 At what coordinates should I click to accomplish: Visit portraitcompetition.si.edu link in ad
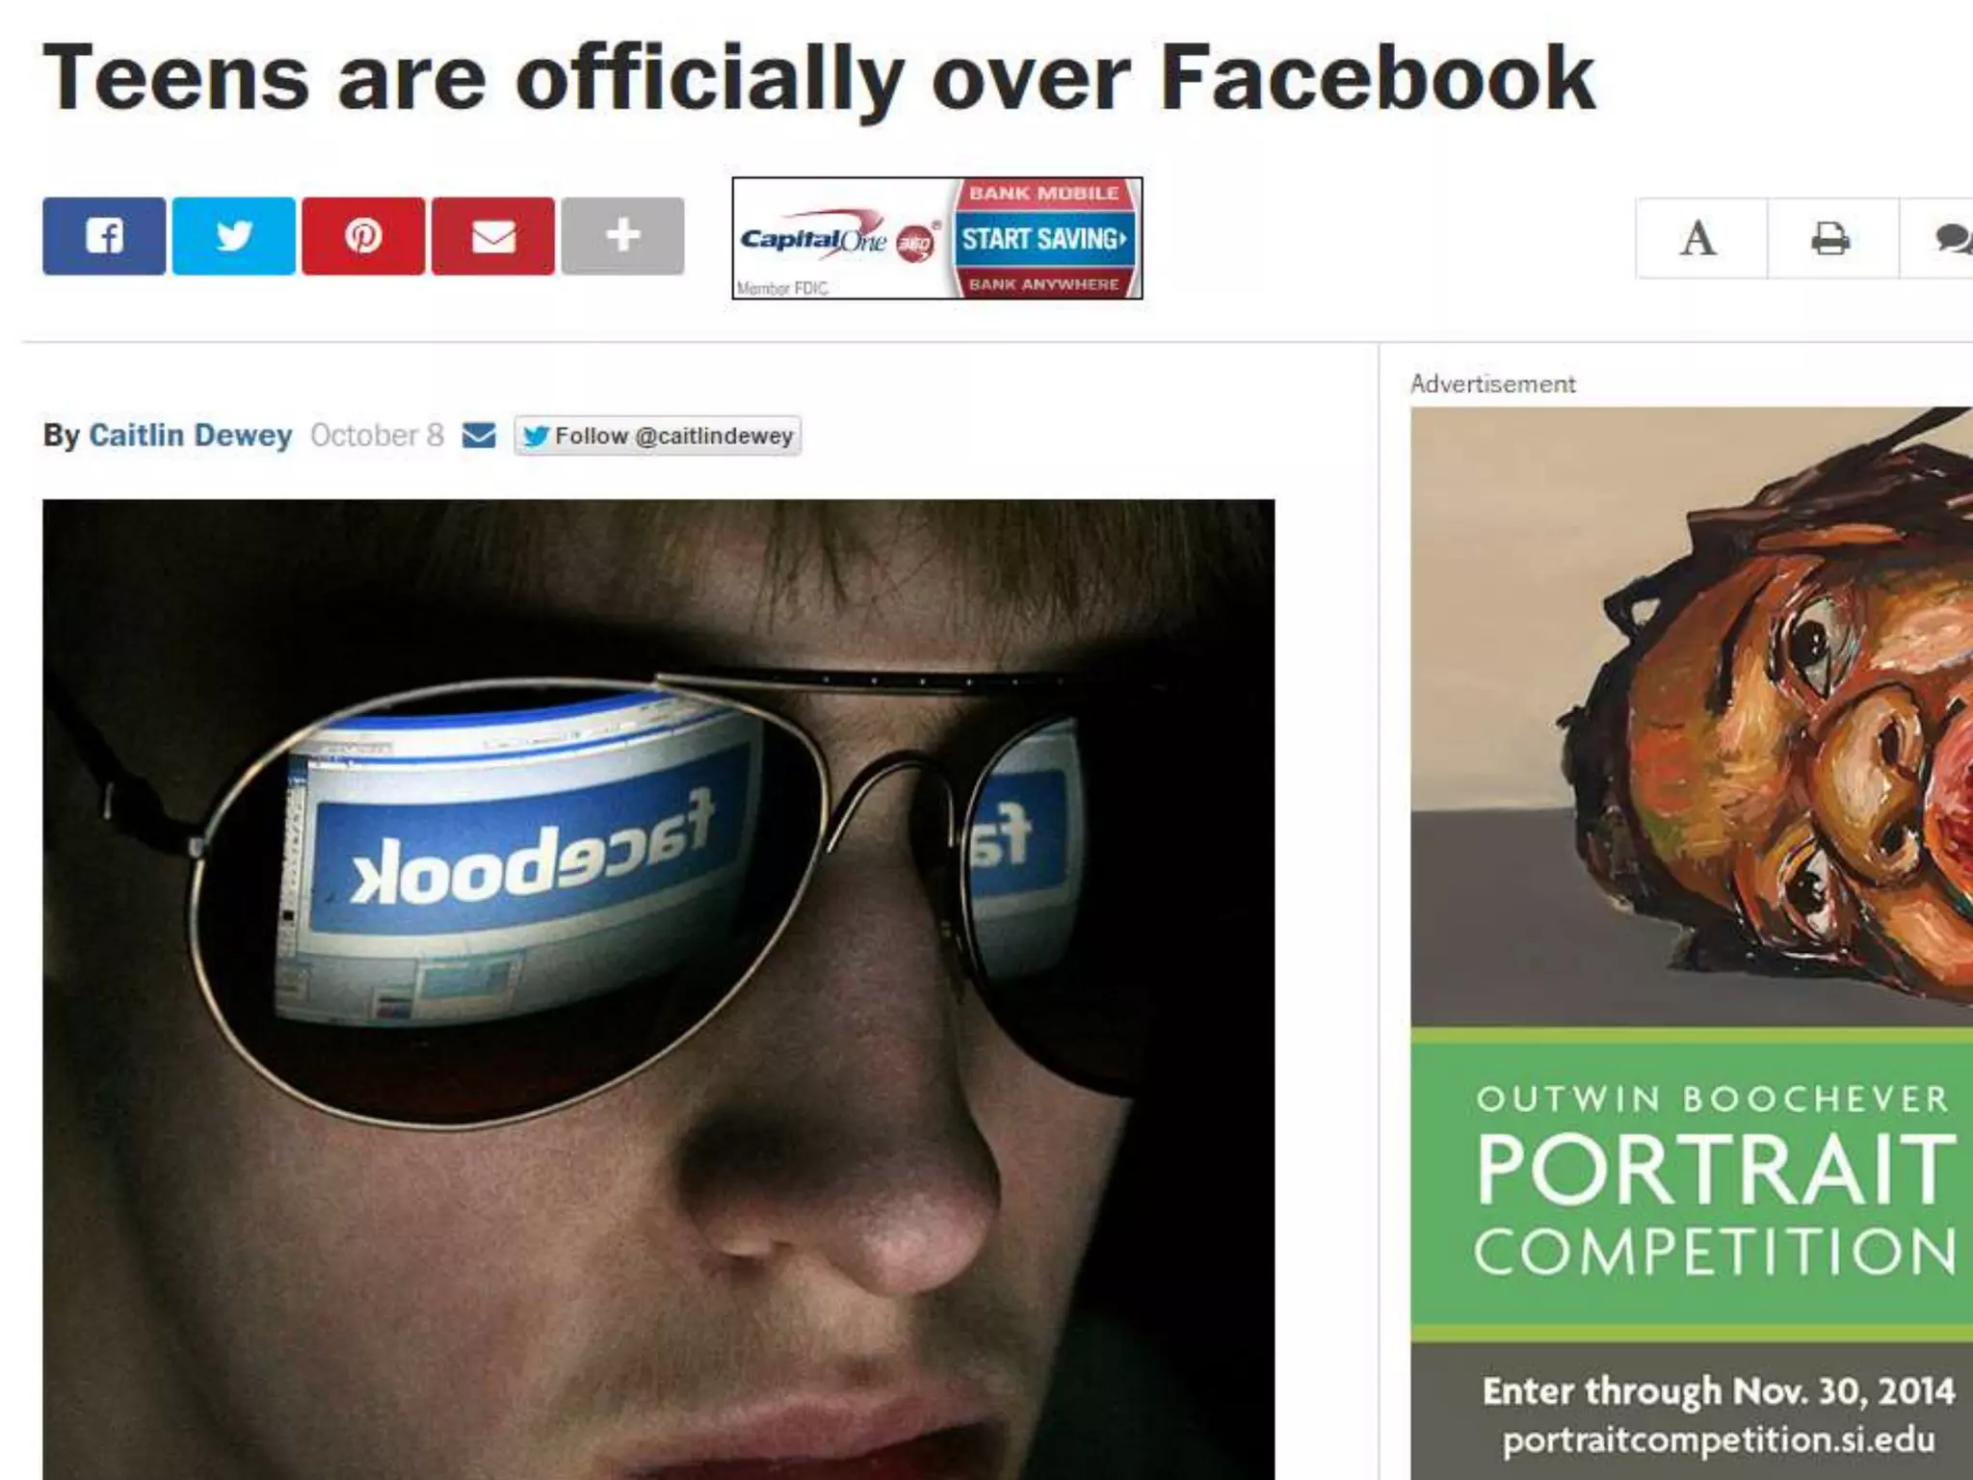[x=1719, y=1440]
